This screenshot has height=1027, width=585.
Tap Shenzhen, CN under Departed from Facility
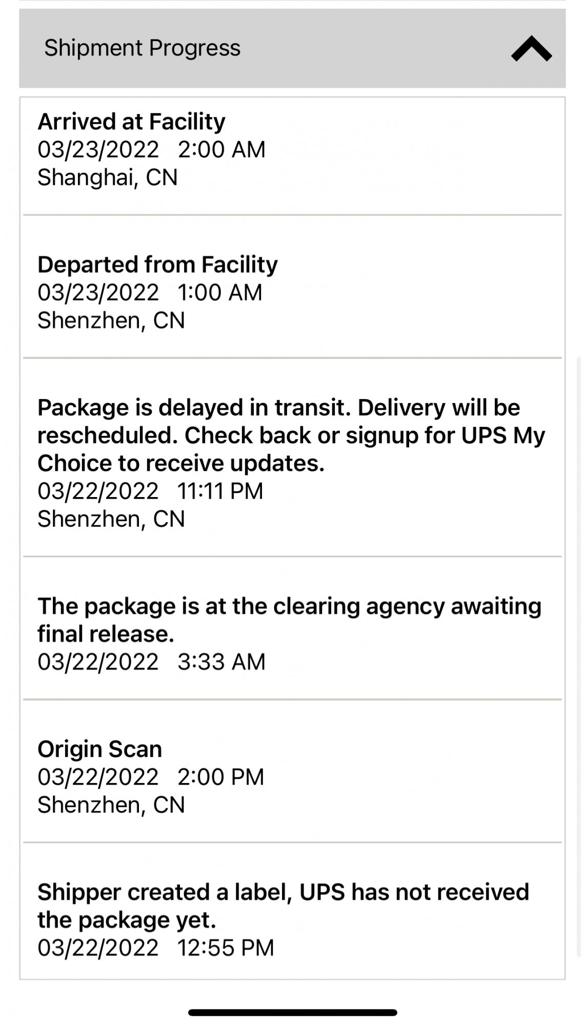111,320
